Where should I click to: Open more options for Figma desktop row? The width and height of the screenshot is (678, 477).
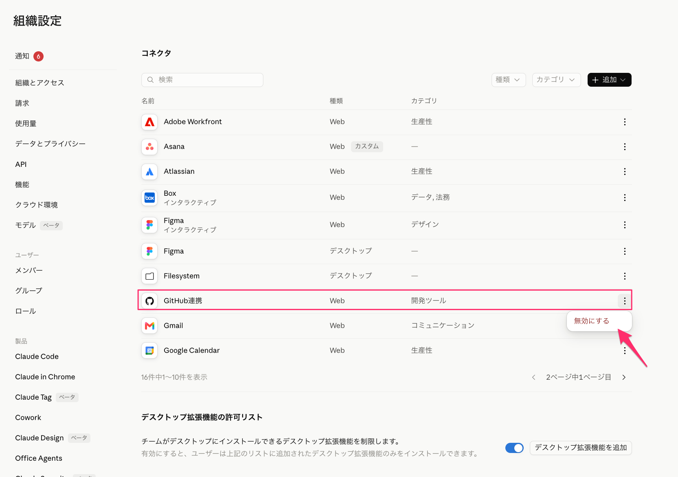click(625, 252)
